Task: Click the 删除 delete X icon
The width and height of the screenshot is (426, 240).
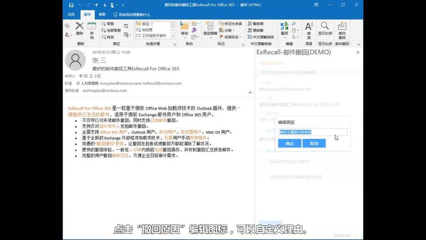Action: (x=80, y=28)
